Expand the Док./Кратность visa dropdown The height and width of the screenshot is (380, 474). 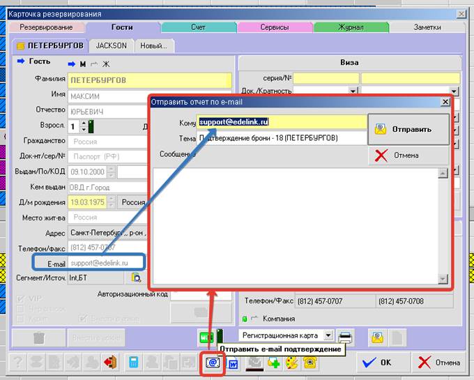353,91
